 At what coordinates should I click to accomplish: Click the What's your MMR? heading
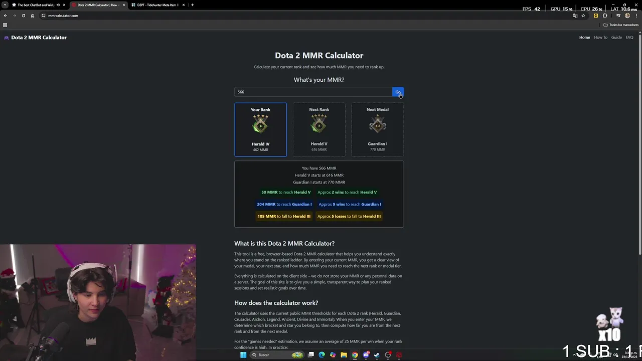tap(319, 80)
